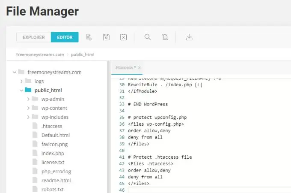Select the .htaccess editor tab
The width and height of the screenshot is (291, 193).
[125, 68]
